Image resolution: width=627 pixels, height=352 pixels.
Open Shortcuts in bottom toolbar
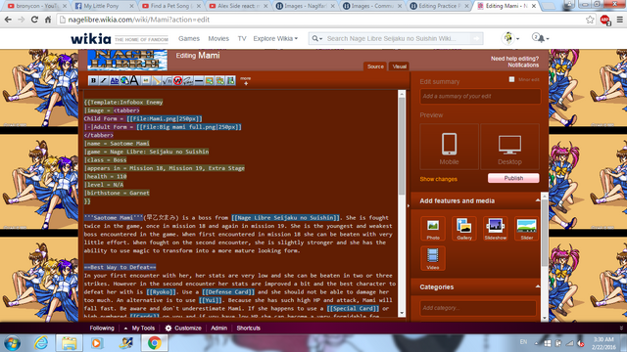[x=248, y=329]
